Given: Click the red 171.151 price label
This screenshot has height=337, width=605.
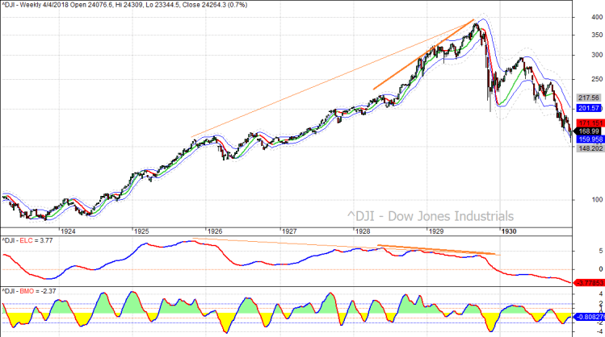Looking at the screenshot, I should 587,123.
